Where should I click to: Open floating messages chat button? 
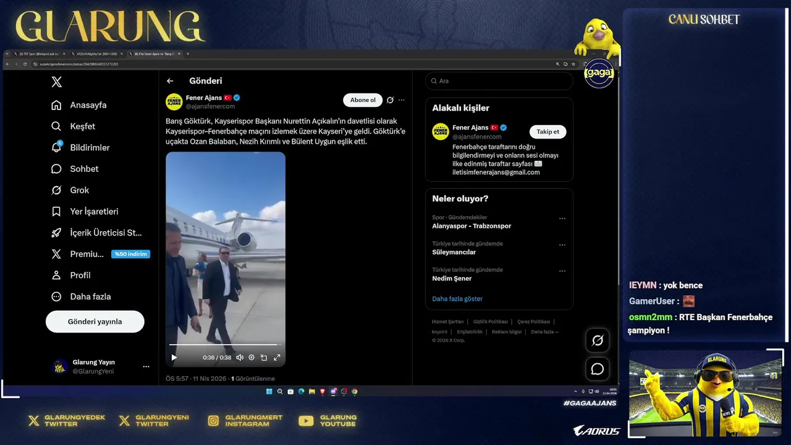(598, 369)
